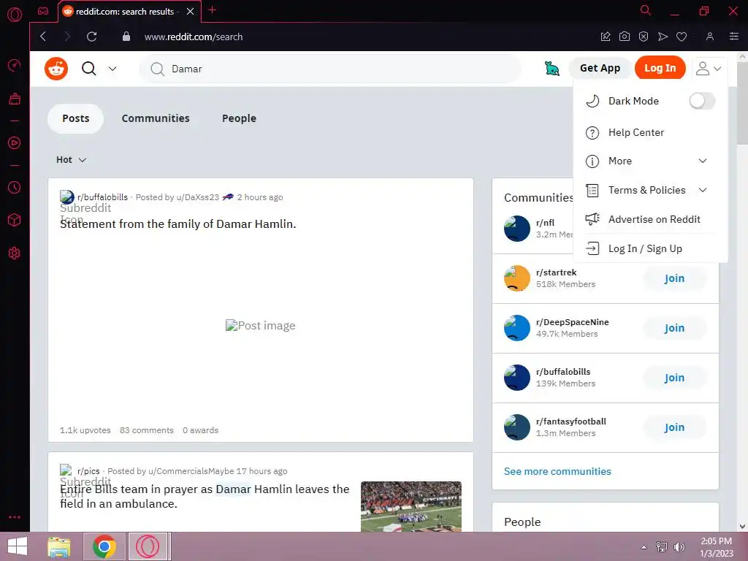Open the Hot sort dropdown
This screenshot has height=561, width=748.
coord(71,160)
